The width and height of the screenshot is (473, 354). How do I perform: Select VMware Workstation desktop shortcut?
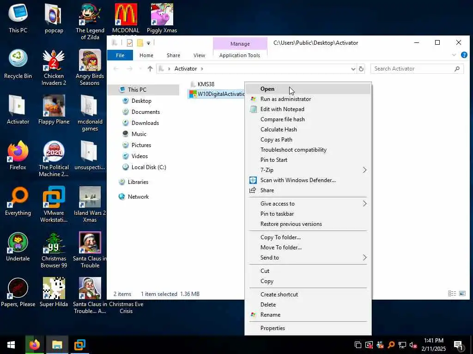pos(54,204)
